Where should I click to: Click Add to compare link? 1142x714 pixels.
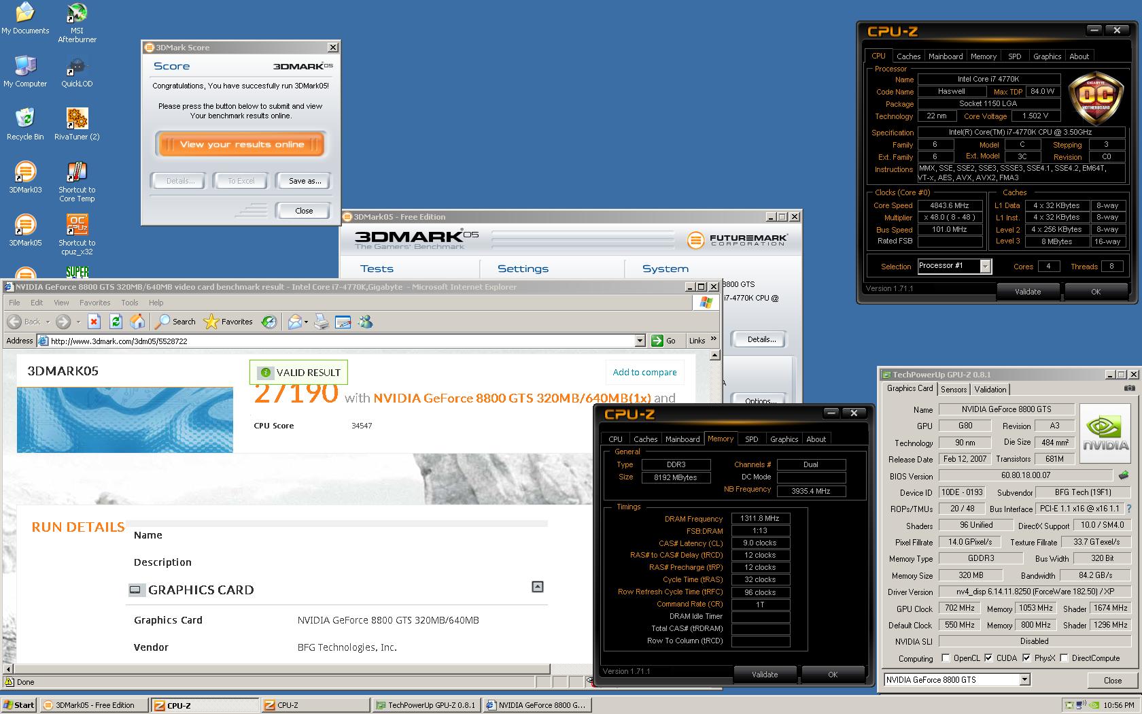[x=644, y=372]
